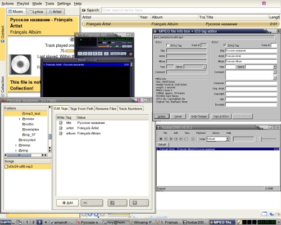Screen dimensions: 281x225
Task: Click the album cover CD image in amaroK
Action: [x=20, y=64]
